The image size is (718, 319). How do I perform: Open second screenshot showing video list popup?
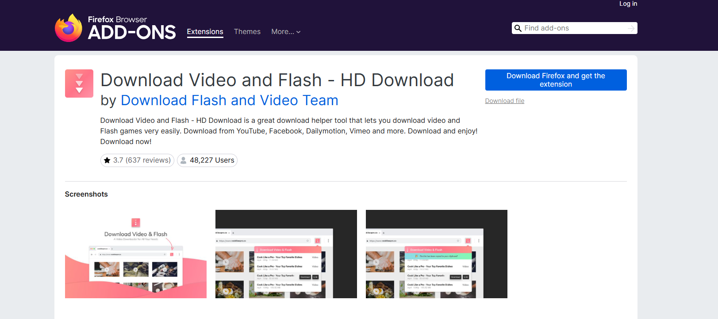(x=286, y=254)
